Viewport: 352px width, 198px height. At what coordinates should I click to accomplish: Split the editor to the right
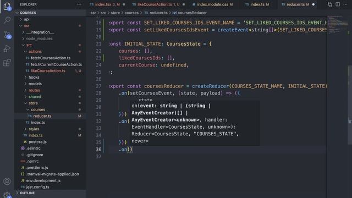tap(338, 4)
